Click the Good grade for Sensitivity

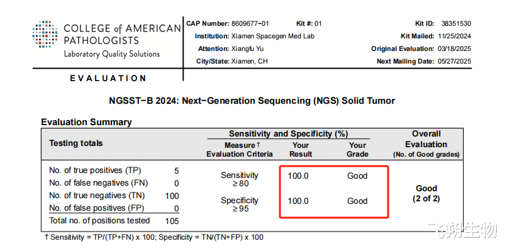click(x=357, y=176)
